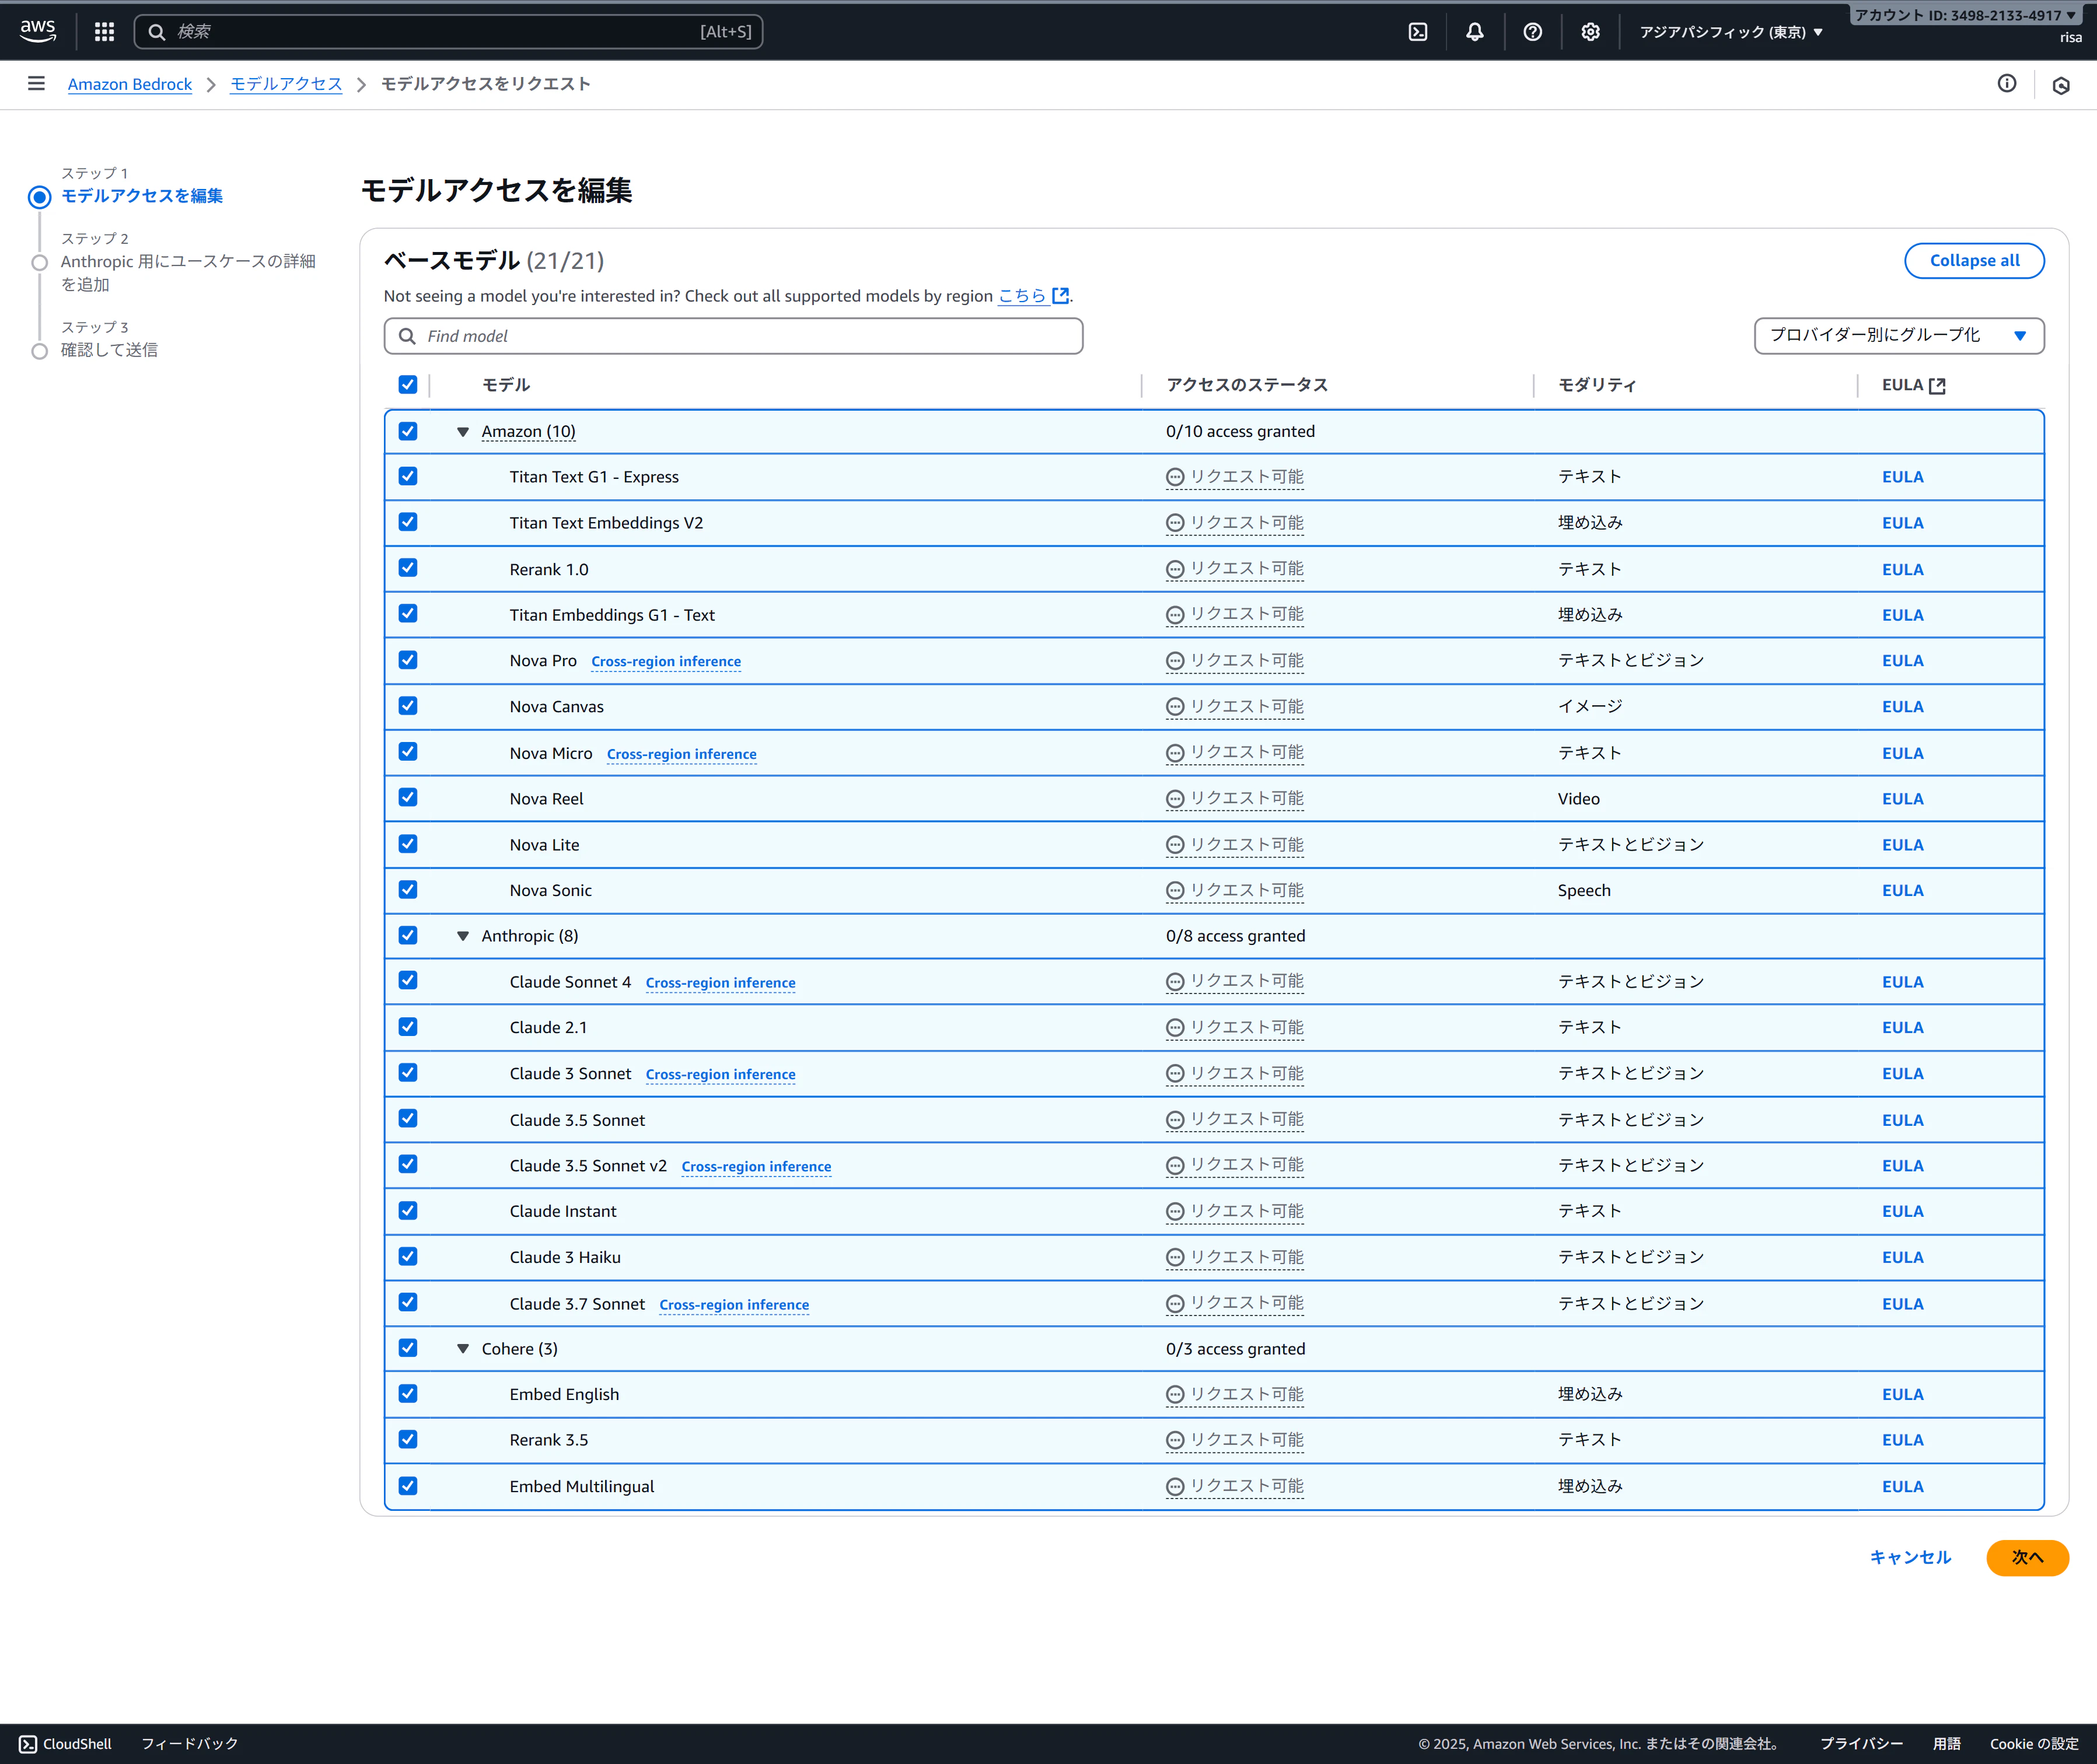Click status icon for Embed English row
This screenshot has width=2097, height=1764.
pos(1175,1395)
